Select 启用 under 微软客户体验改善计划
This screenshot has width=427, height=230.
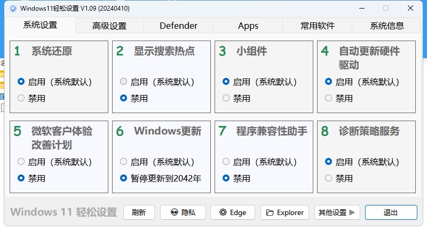[54, 162]
